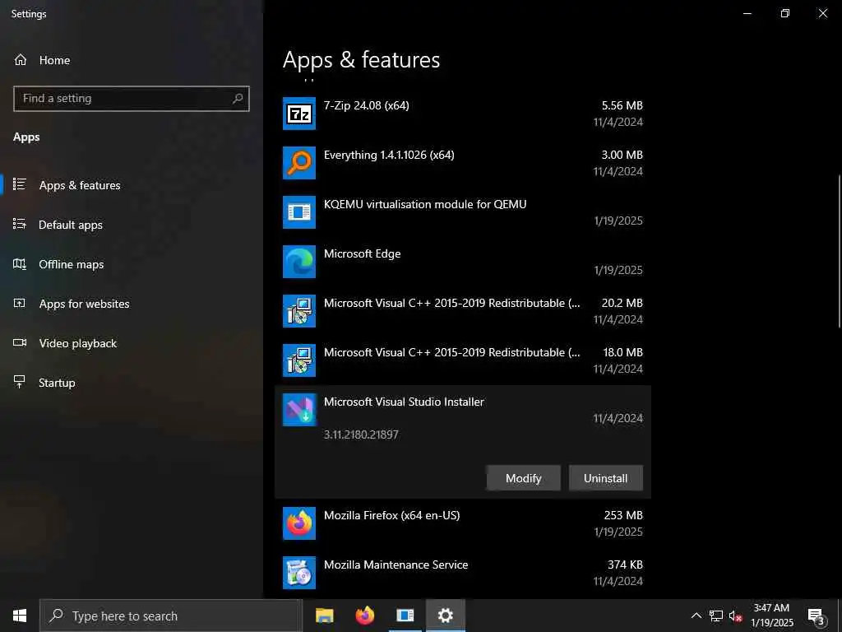Focus the Find a setting search box

(132, 99)
